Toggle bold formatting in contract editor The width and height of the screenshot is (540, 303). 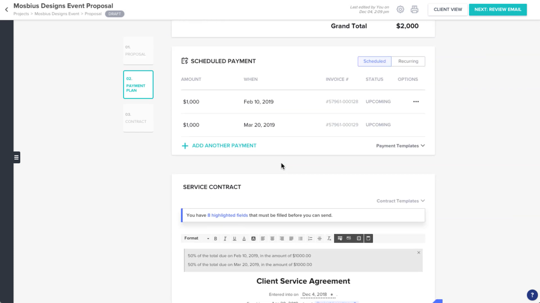pos(216,239)
